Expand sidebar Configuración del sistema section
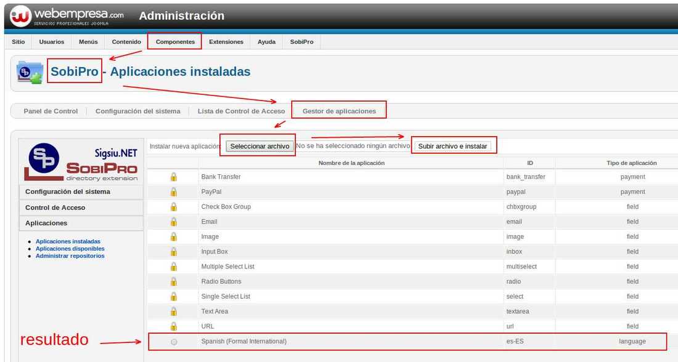Image resolution: width=678 pixels, height=362 pixels. tap(81, 192)
